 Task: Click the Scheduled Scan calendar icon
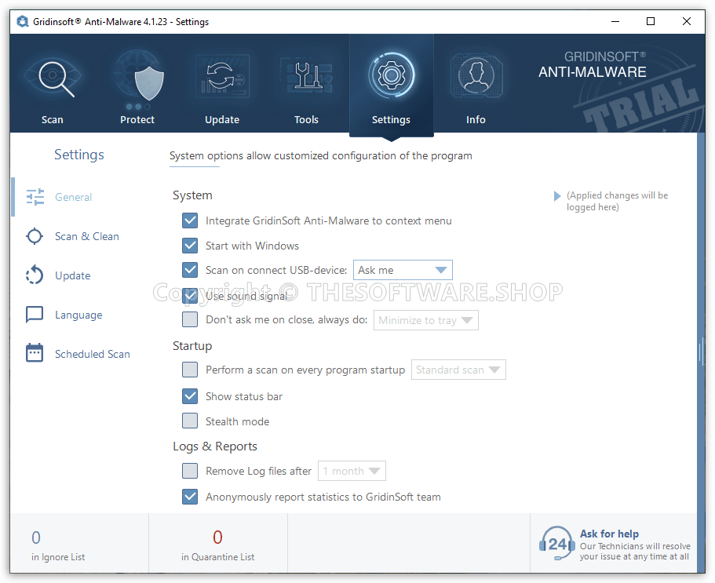[35, 353]
